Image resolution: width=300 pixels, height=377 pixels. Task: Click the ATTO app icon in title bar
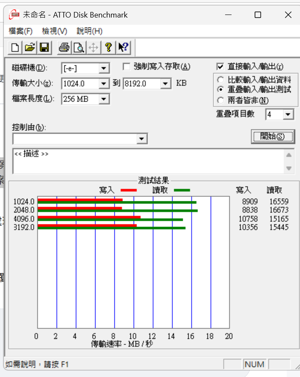point(14,15)
